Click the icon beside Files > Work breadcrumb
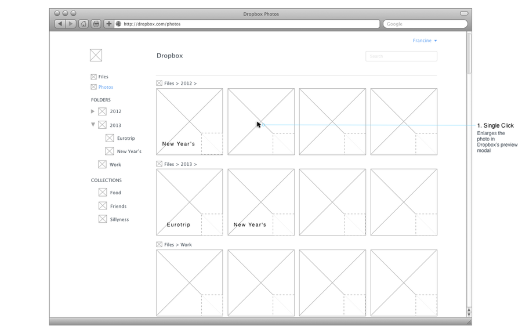522x333 pixels. [x=159, y=244]
